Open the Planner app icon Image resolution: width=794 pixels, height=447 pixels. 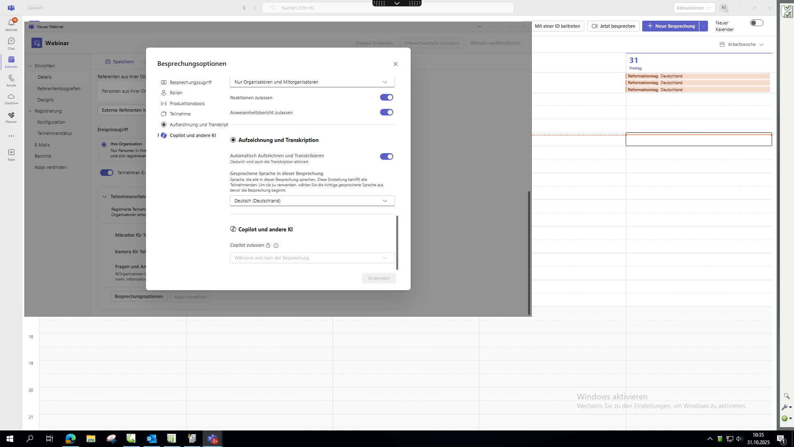[11, 117]
